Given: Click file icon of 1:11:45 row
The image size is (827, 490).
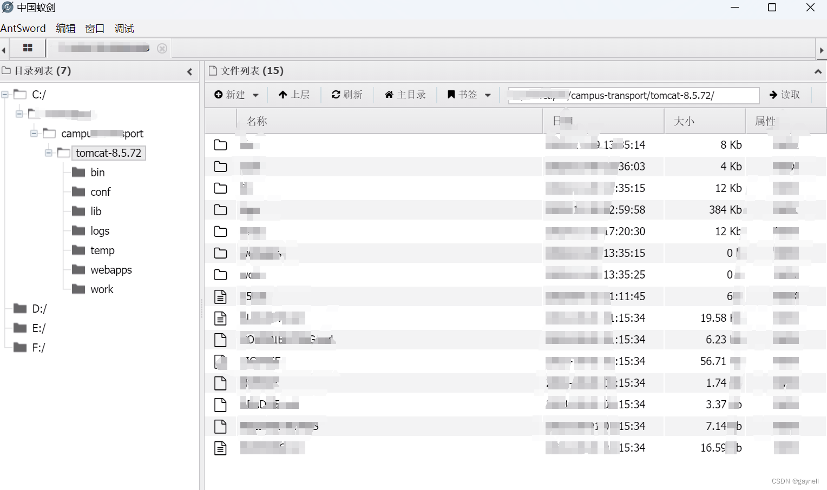Looking at the screenshot, I should pos(220,296).
